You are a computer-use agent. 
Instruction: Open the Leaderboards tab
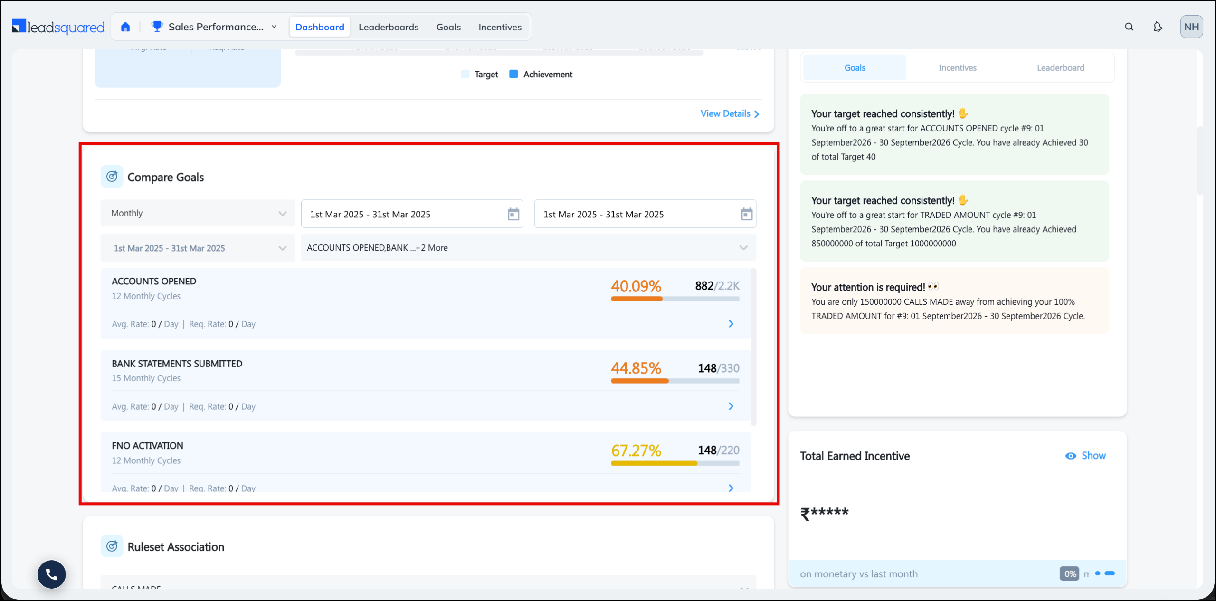(389, 27)
